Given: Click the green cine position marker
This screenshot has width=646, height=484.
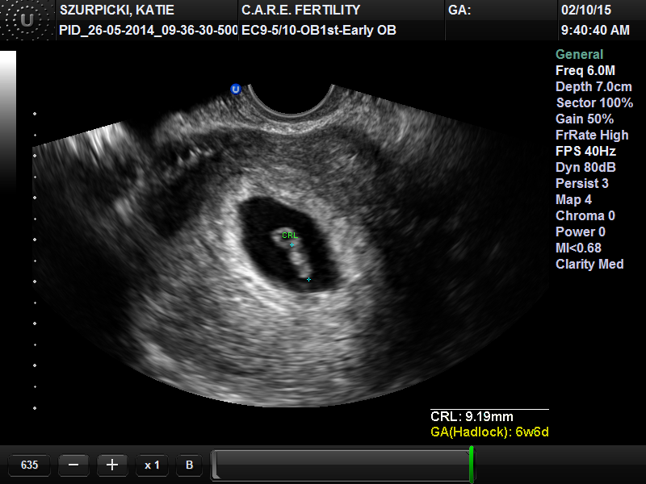Looking at the screenshot, I should (471, 465).
